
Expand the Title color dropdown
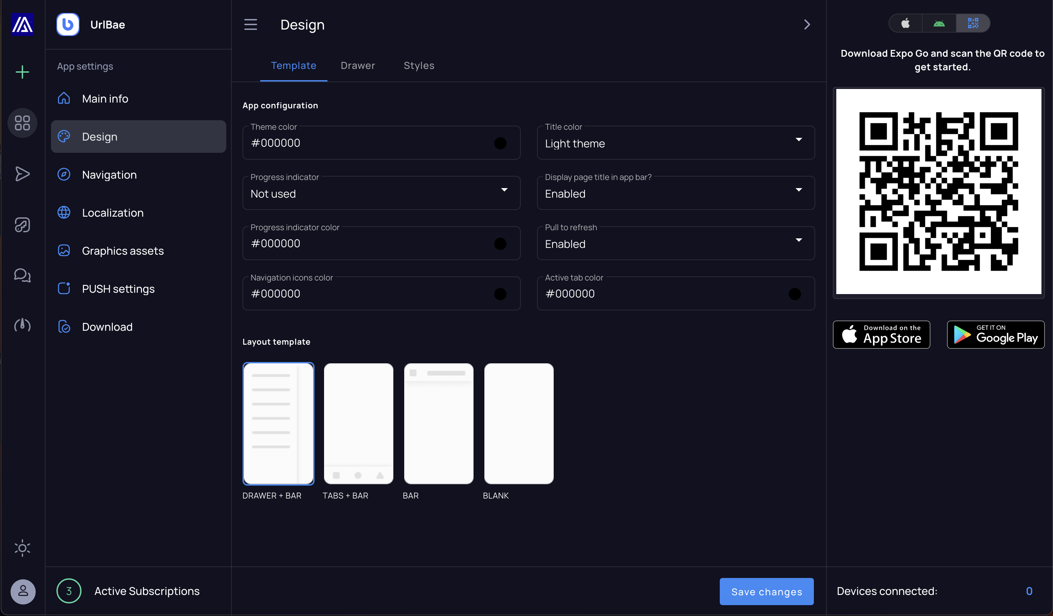[676, 143]
